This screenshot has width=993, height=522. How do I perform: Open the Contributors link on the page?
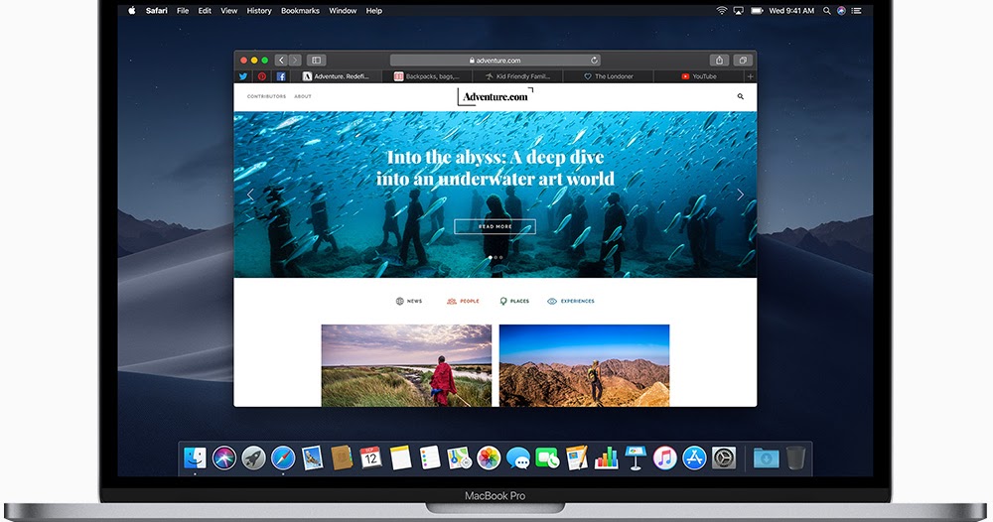266,96
